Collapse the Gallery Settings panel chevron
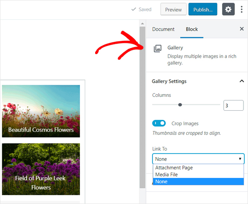 coord(242,81)
